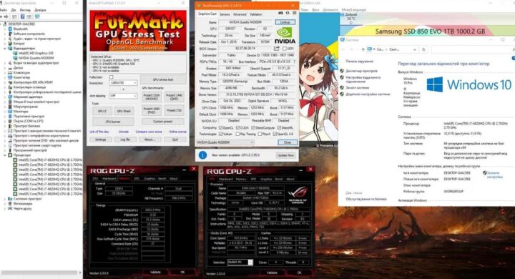Open CPU-Z Socket #1 selection dropdown
The image size is (515, 279).
click(x=240, y=262)
